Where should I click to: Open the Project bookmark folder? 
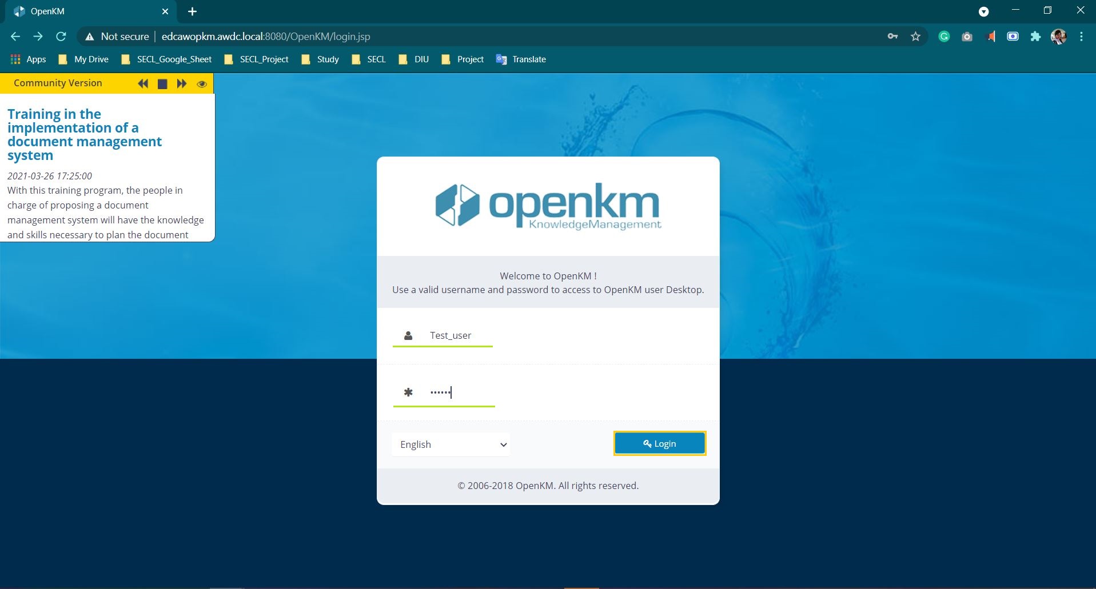[x=463, y=59]
